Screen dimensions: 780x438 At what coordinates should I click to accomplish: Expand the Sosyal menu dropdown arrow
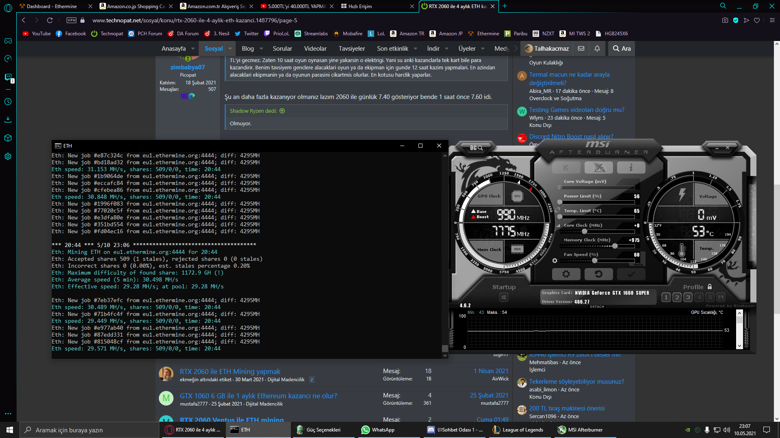click(x=230, y=49)
